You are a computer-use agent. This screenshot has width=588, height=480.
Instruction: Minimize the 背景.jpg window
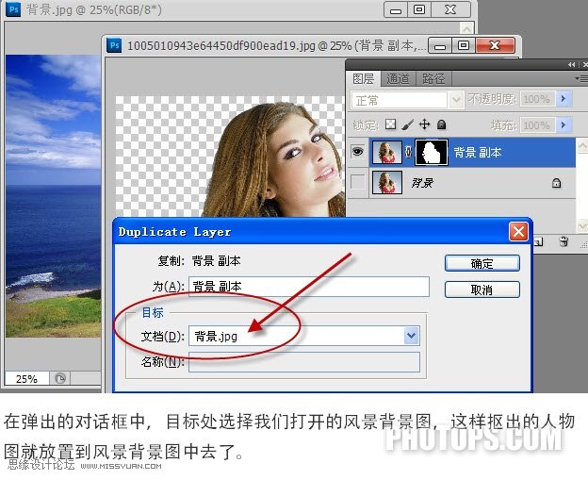coord(396,10)
